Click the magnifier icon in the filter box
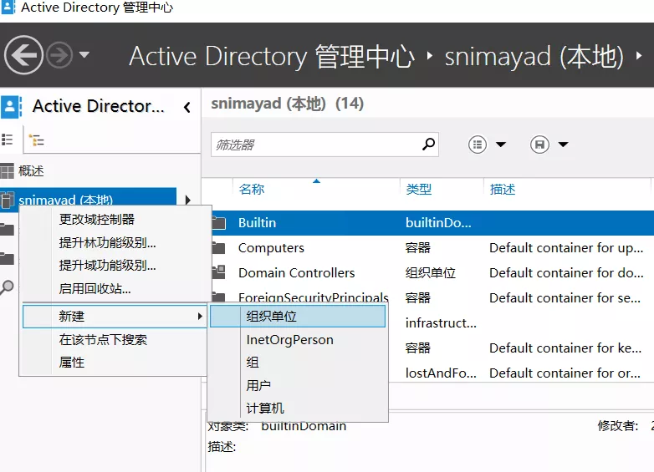The width and height of the screenshot is (654, 472). point(428,145)
